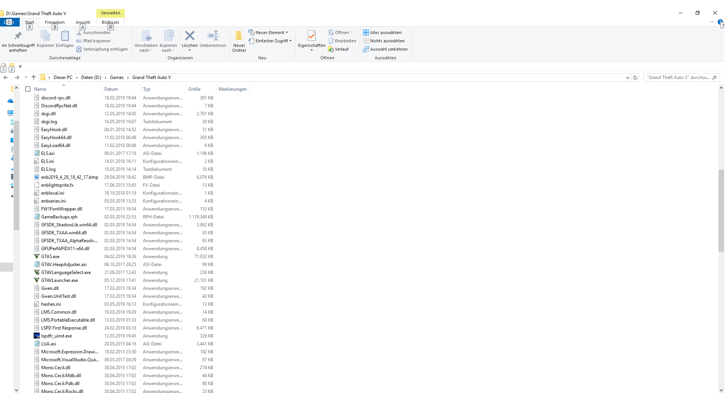The width and height of the screenshot is (726, 393).
Task: Click Pfad kopieren in Zwischenablage group
Action: pos(93,41)
